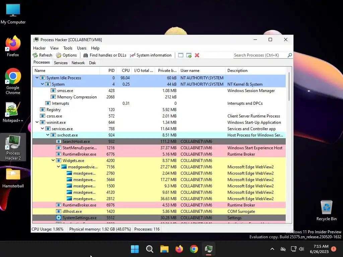
Task: Open the Users menu
Action: (82, 48)
